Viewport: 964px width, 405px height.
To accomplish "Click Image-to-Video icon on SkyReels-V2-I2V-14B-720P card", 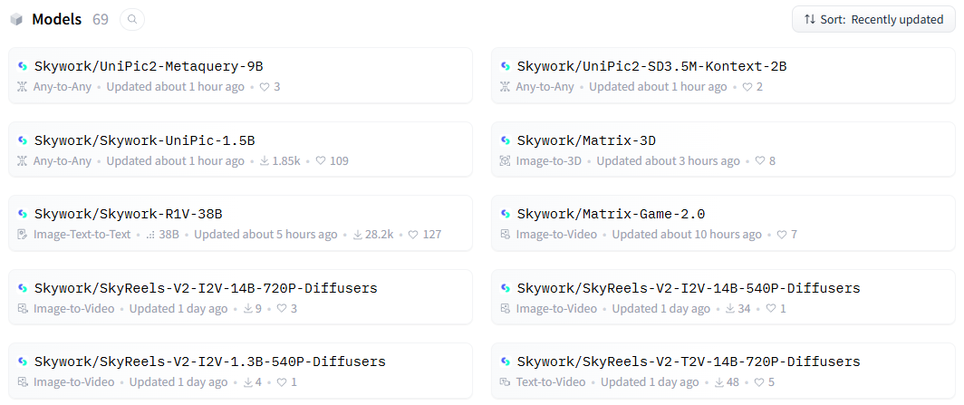I will coord(23,309).
